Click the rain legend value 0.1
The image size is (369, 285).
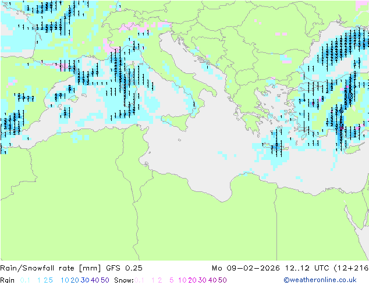[25, 280]
